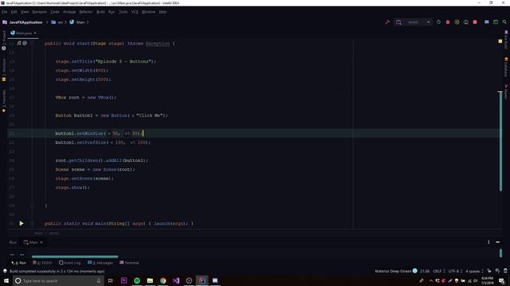510x286 pixels.
Task: Open the Terminal tool window
Action: (129, 263)
